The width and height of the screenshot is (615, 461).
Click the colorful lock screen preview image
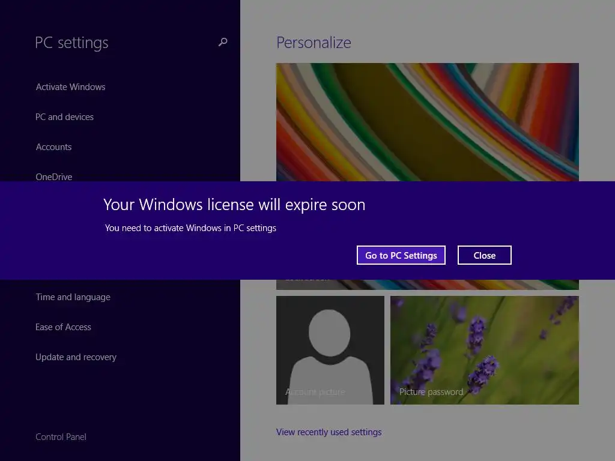point(428,122)
